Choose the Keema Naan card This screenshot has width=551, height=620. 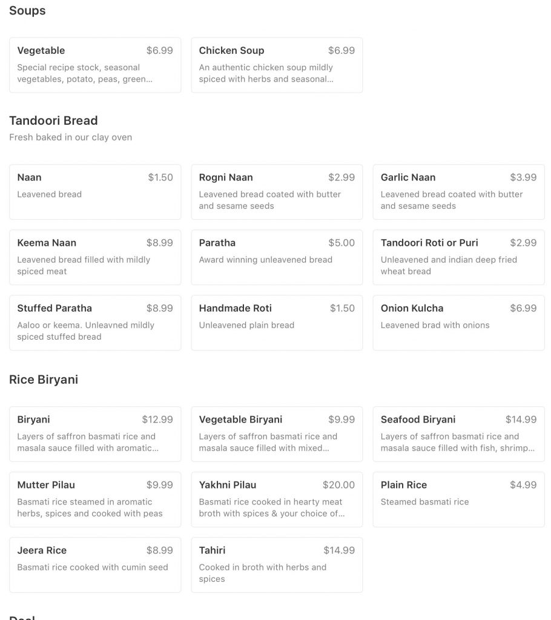coord(95,257)
